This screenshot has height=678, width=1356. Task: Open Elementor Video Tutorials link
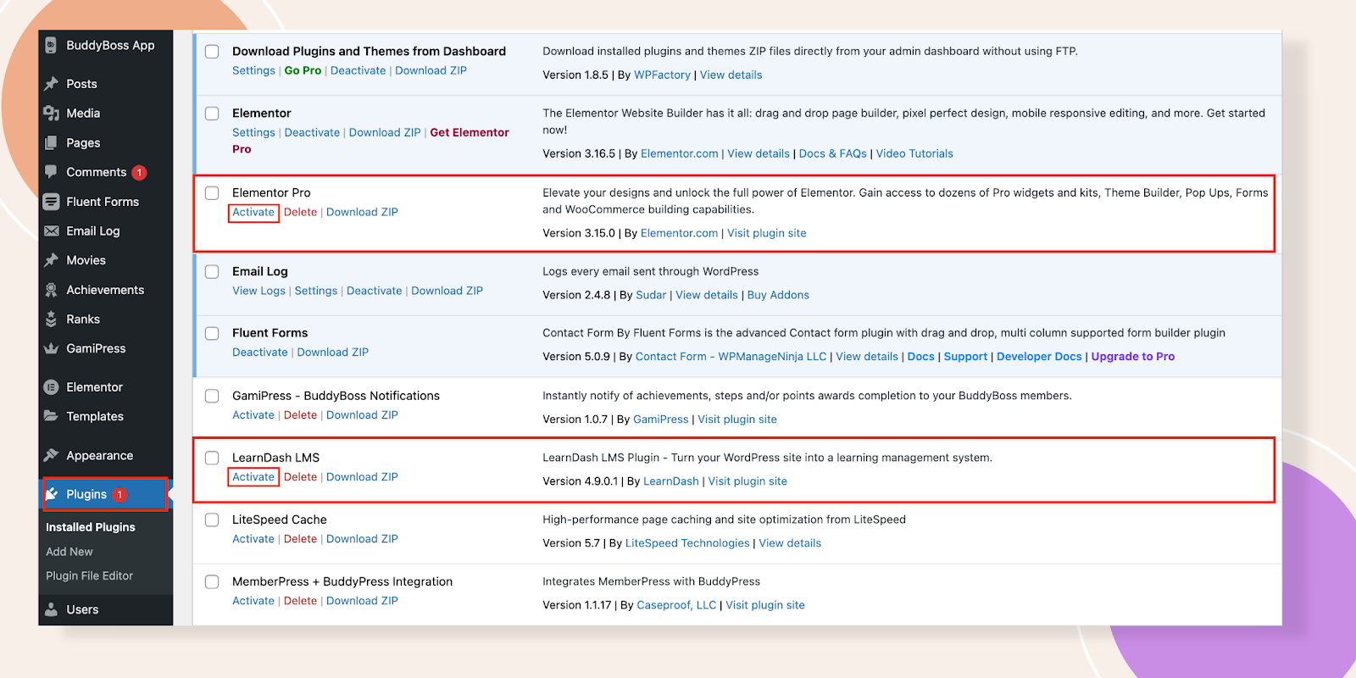coord(914,154)
